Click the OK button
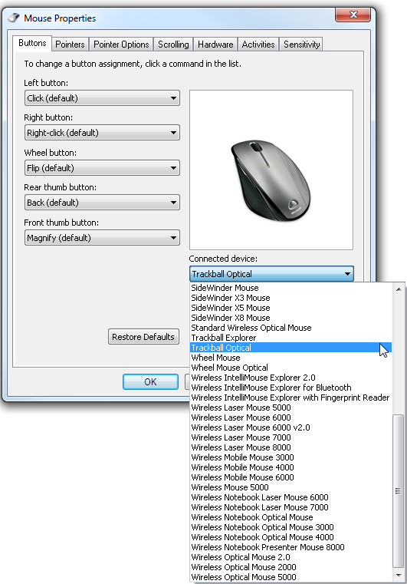 (150, 381)
